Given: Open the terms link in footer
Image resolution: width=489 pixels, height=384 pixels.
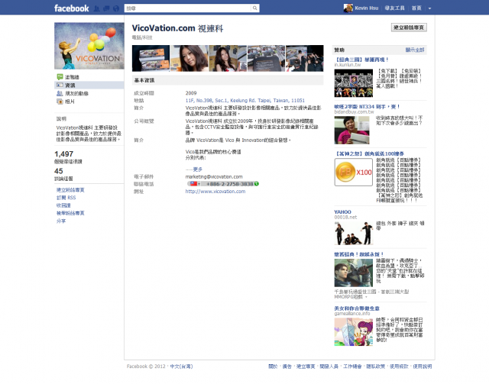Looking at the screenshot, I should click(x=399, y=366).
